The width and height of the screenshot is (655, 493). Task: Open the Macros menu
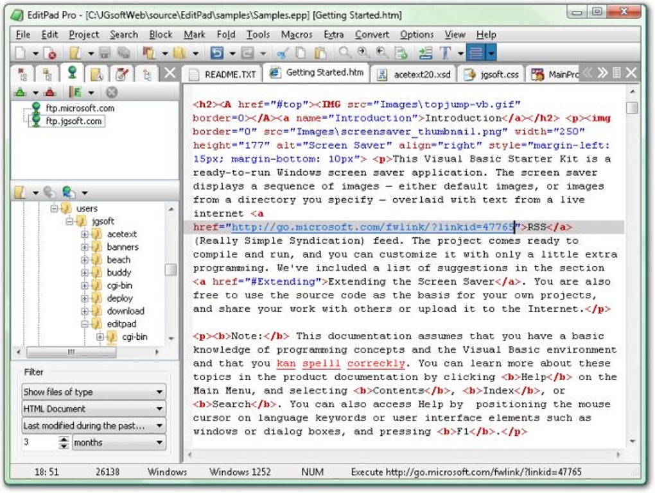(296, 35)
